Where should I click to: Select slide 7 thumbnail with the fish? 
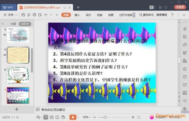[x=18, y=95]
